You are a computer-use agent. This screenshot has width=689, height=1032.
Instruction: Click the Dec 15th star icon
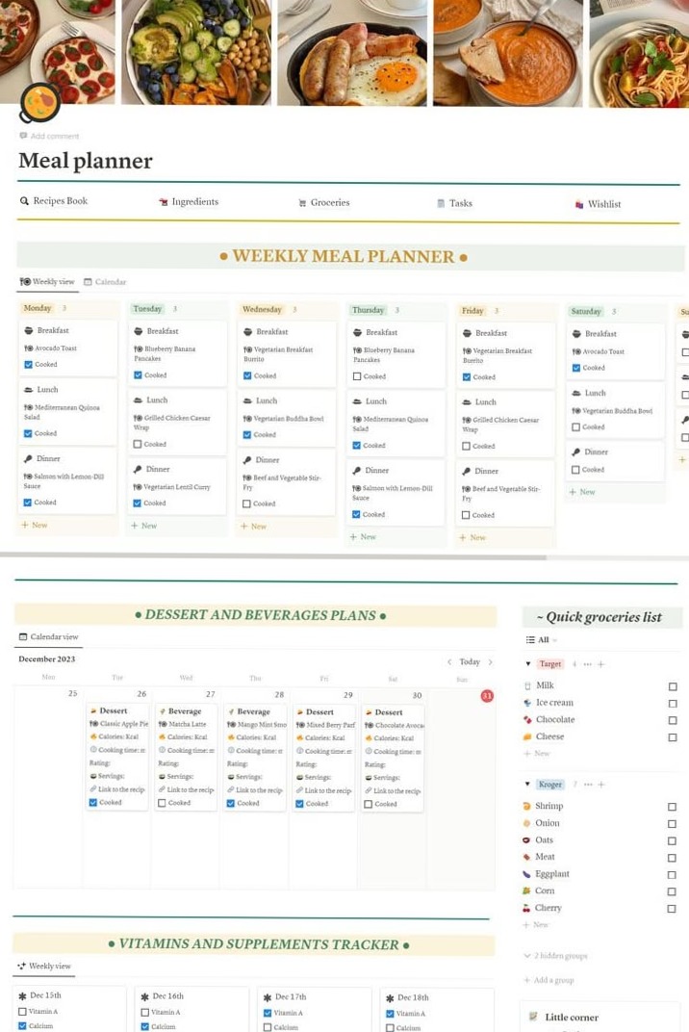(22, 995)
